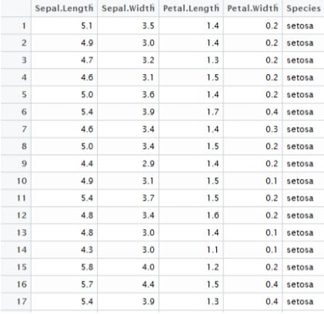Viewport: 324px width, 314px height.
Task: Select the Species column header
Action: [x=304, y=8]
